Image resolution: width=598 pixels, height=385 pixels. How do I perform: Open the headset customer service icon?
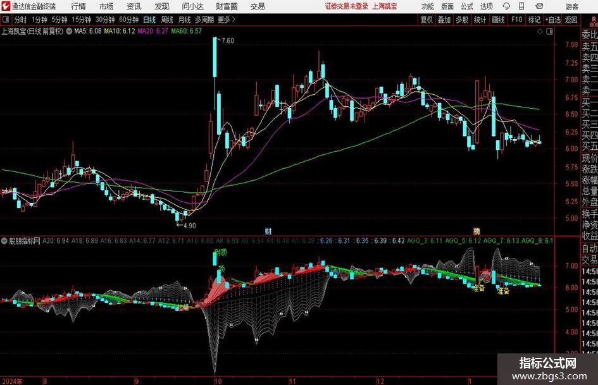[x=506, y=6]
